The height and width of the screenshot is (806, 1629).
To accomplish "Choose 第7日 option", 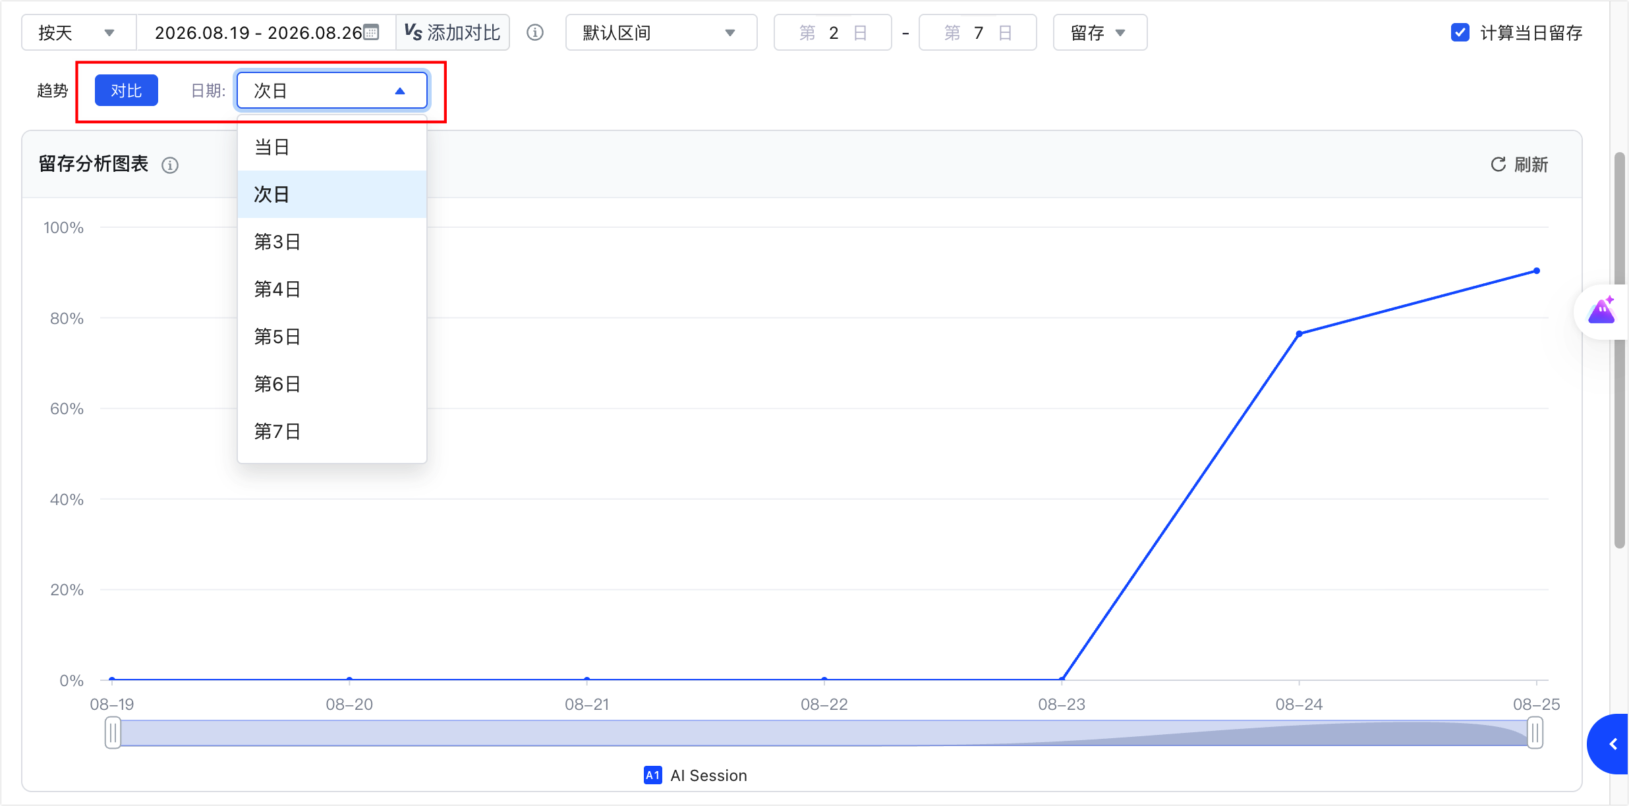I will coord(332,431).
